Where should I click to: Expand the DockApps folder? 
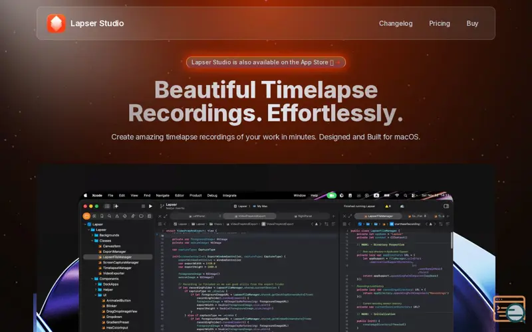pyautogui.click(x=96, y=284)
